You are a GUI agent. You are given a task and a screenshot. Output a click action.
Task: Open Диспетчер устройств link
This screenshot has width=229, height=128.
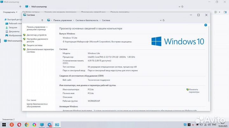click(37, 35)
